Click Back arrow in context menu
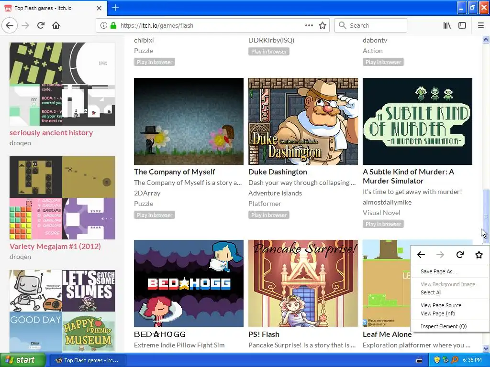Image resolution: width=490 pixels, height=367 pixels. pyautogui.click(x=421, y=255)
